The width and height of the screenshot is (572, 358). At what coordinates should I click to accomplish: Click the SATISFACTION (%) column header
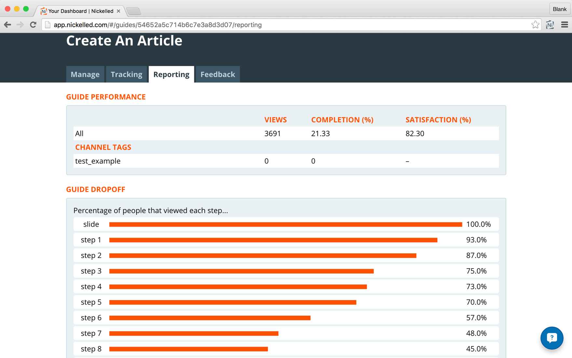pyautogui.click(x=438, y=120)
